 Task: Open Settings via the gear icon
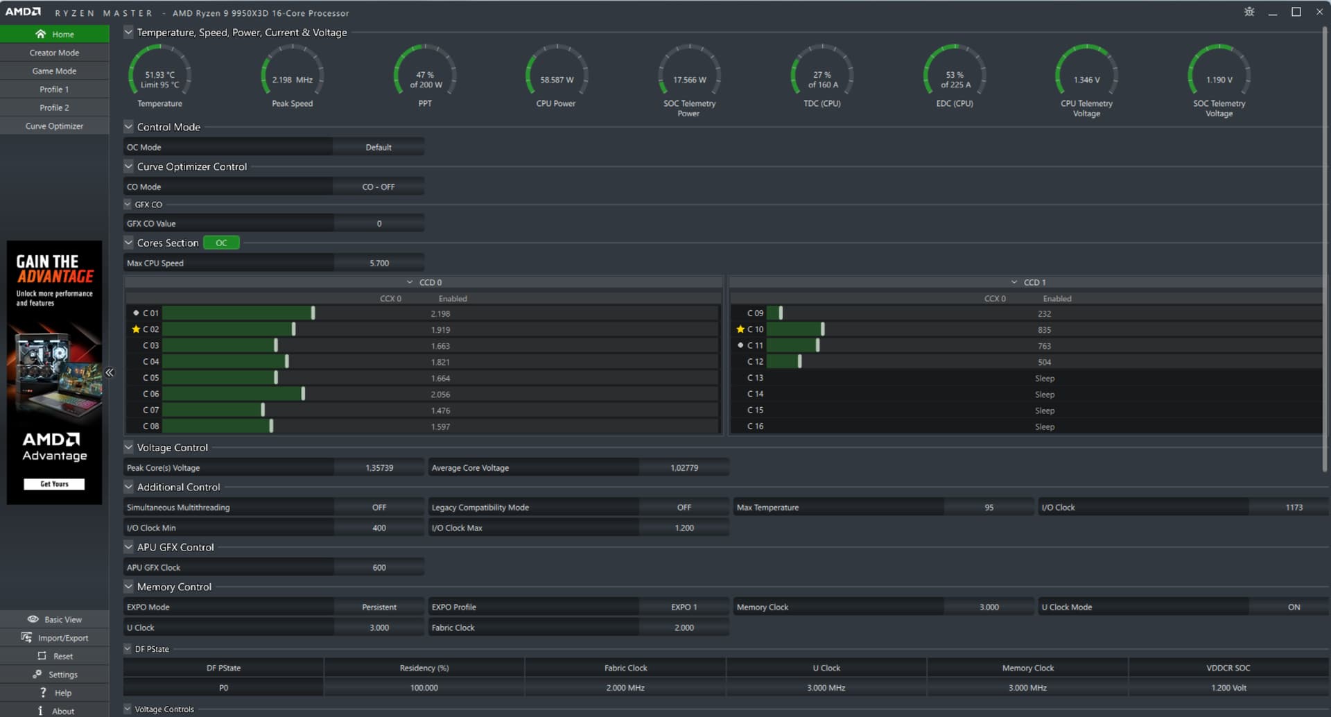tap(37, 674)
